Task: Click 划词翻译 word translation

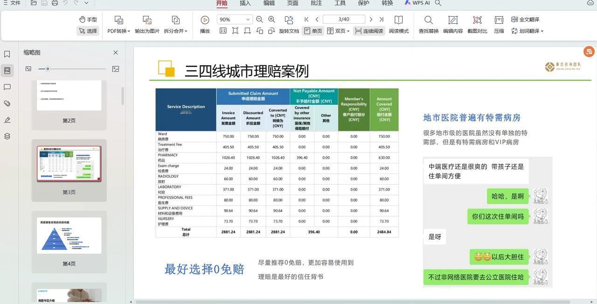Action: click(x=525, y=31)
